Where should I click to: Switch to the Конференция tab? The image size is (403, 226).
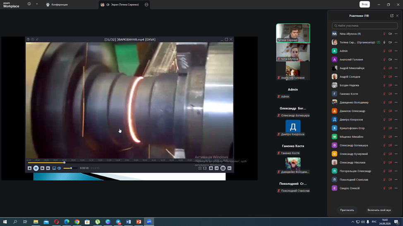coord(57,5)
